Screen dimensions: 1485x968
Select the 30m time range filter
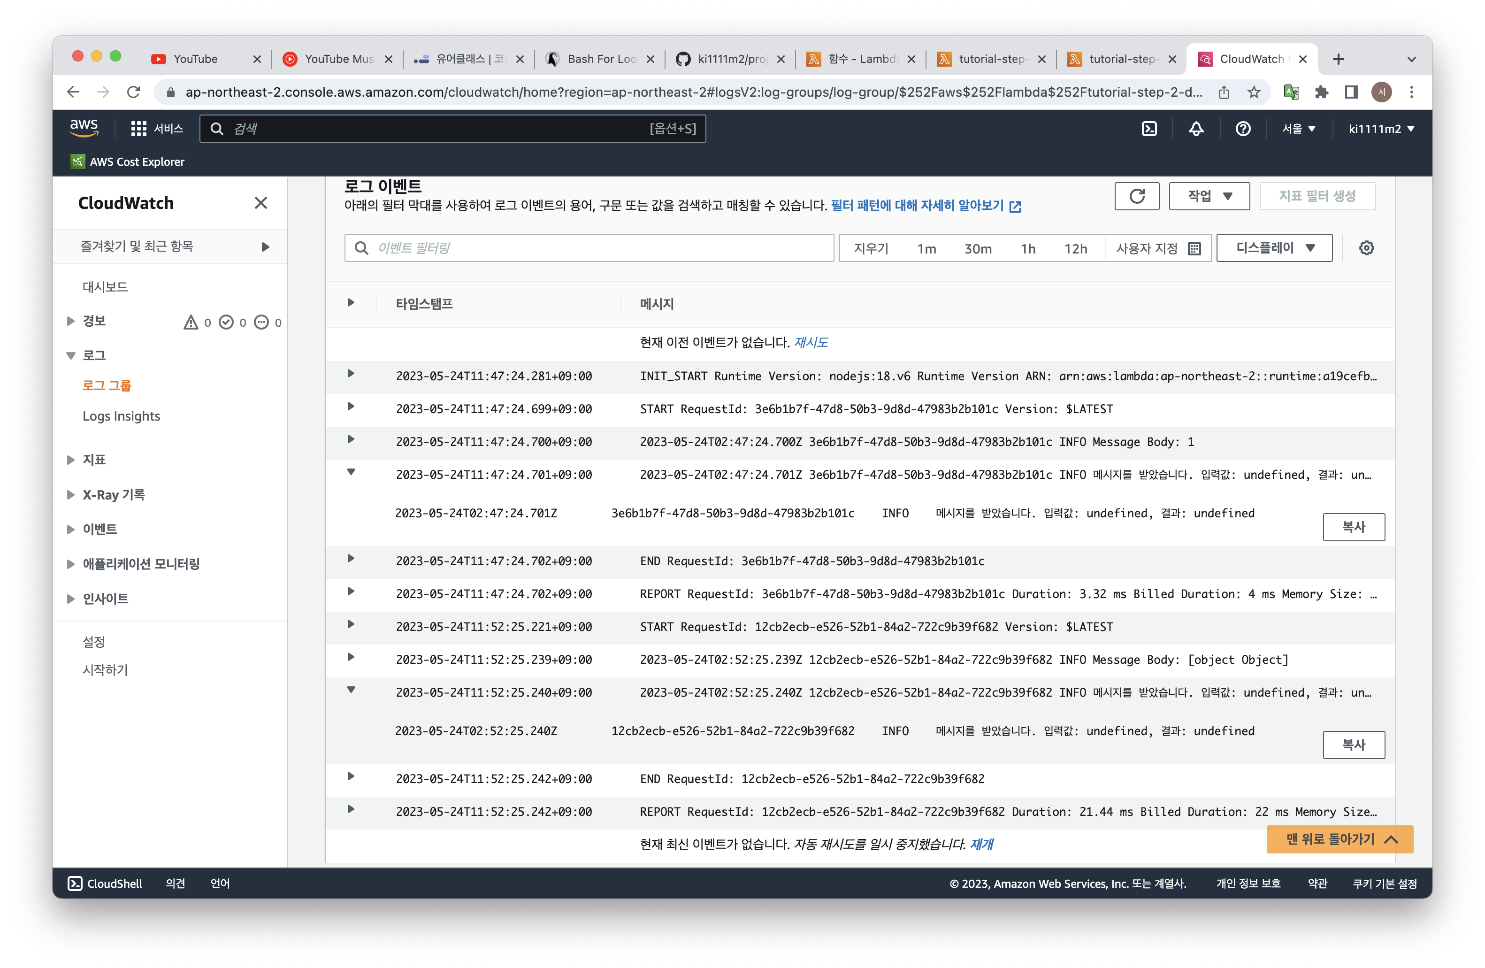977,248
